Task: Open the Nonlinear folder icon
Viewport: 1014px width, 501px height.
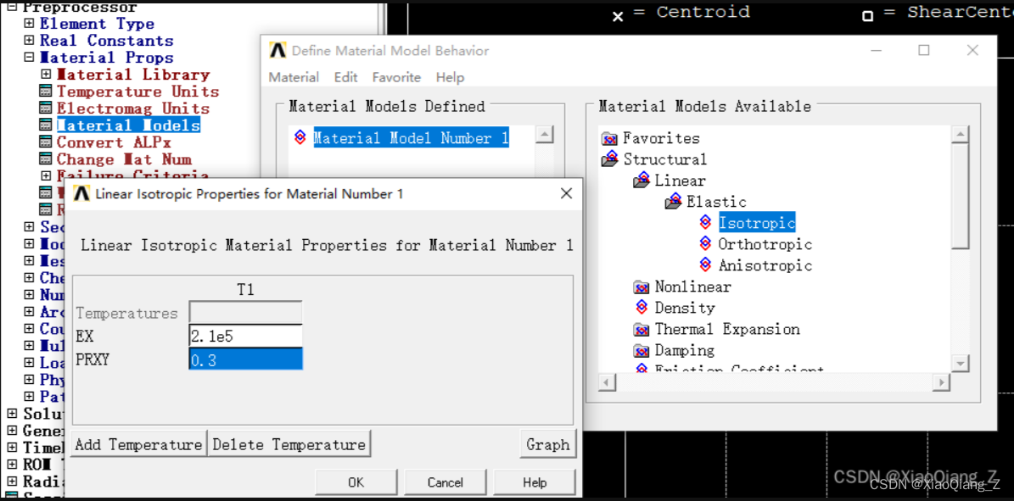Action: pos(641,287)
